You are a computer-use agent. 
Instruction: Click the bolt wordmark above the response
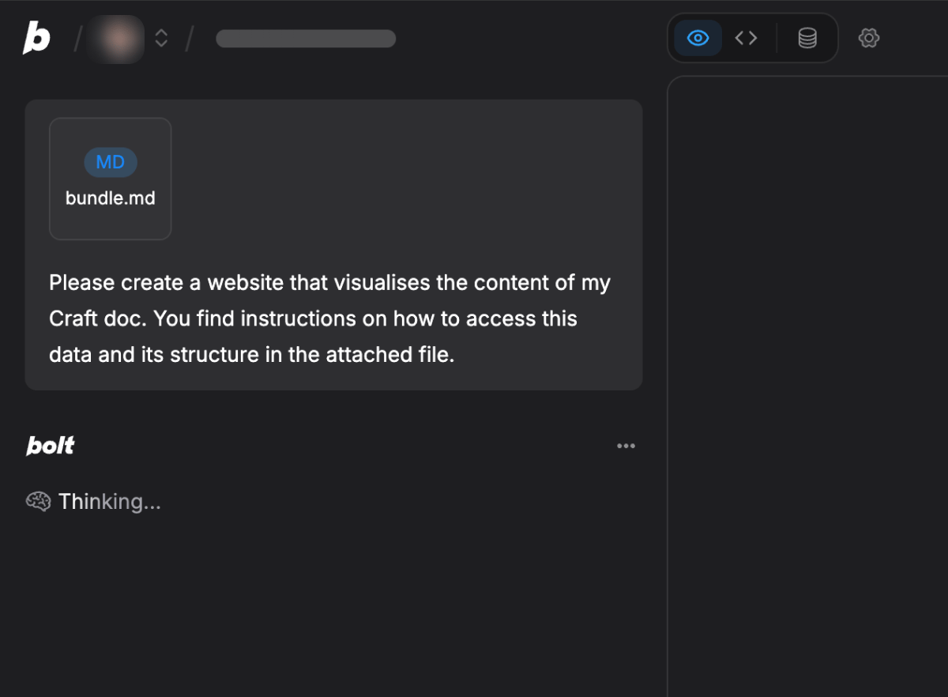tap(50, 445)
